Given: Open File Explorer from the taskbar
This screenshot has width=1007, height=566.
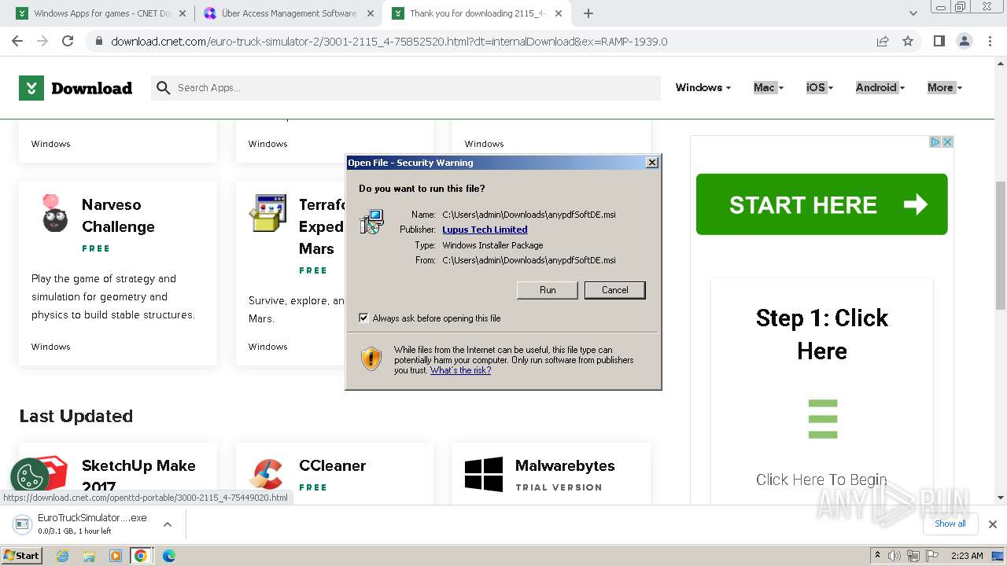Looking at the screenshot, I should point(89,556).
